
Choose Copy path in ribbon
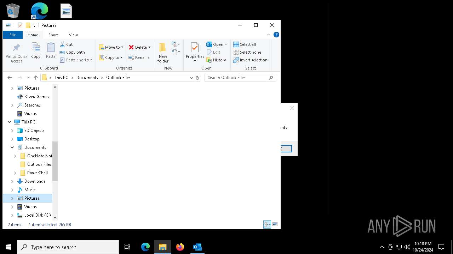72,52
